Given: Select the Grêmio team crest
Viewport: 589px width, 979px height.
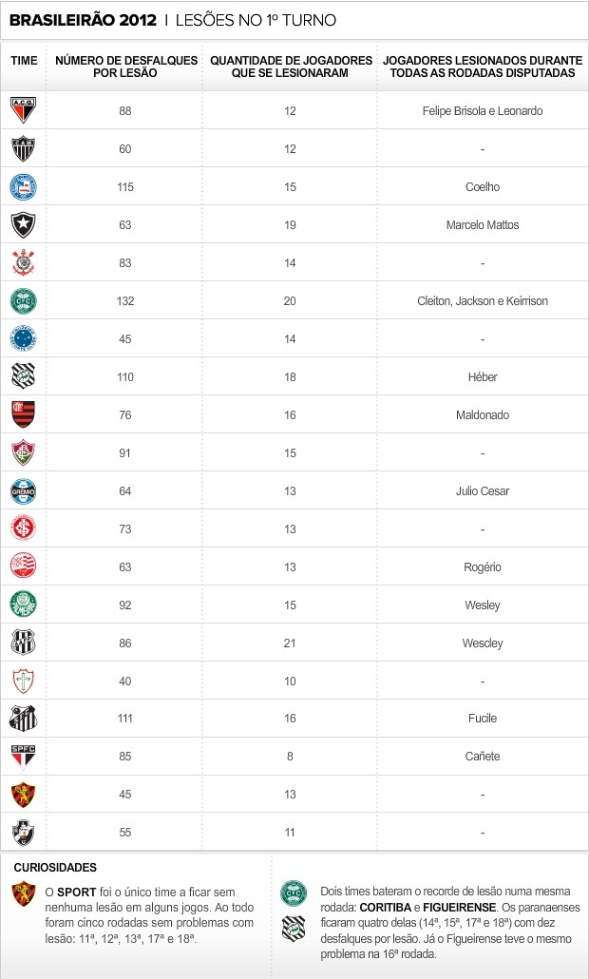Looking at the screenshot, I should point(24,490).
